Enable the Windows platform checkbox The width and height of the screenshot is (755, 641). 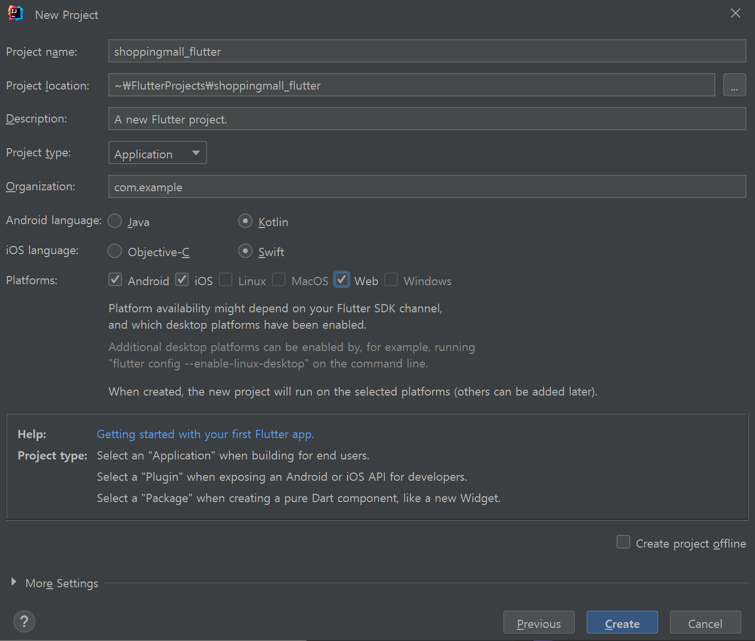[391, 280]
